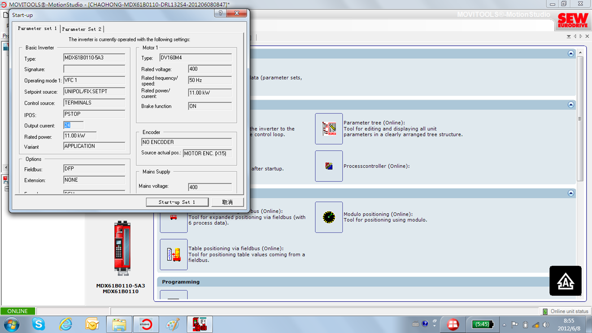Launch the Modulo positioning tool icon
The image size is (592, 333).
329,217
